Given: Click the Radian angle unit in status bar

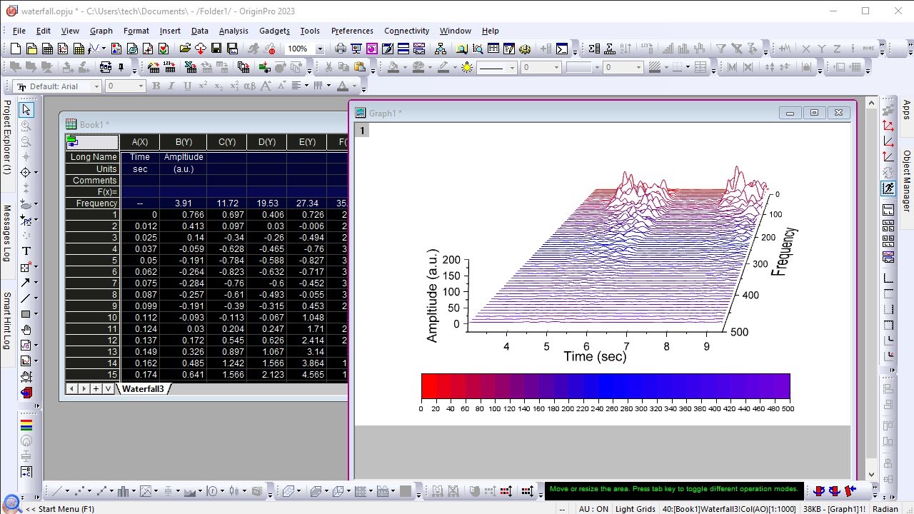Looking at the screenshot, I should (885, 509).
